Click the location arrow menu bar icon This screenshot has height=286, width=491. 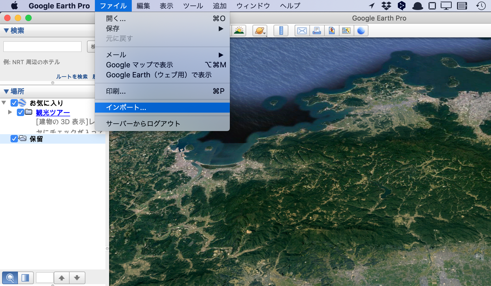[372, 6]
